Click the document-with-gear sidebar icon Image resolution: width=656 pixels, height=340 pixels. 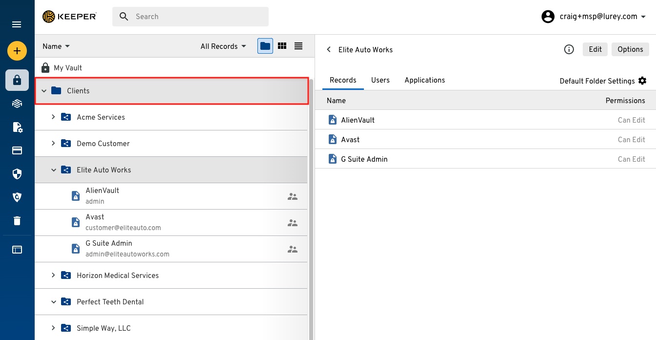(x=17, y=127)
